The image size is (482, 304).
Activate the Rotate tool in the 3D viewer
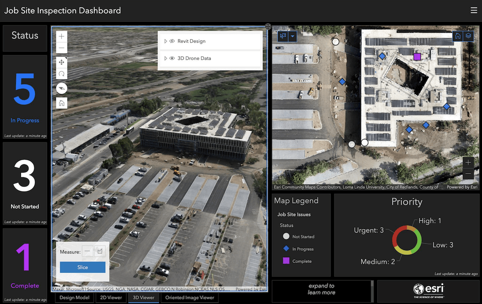[61, 73]
